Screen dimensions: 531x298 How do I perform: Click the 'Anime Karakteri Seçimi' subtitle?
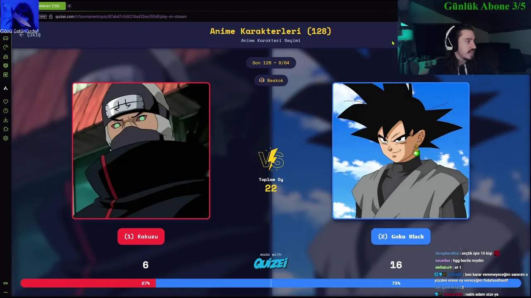click(270, 41)
